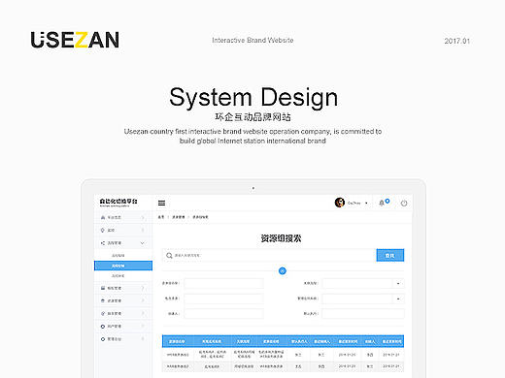Click the first breadcrumb link

[161, 217]
